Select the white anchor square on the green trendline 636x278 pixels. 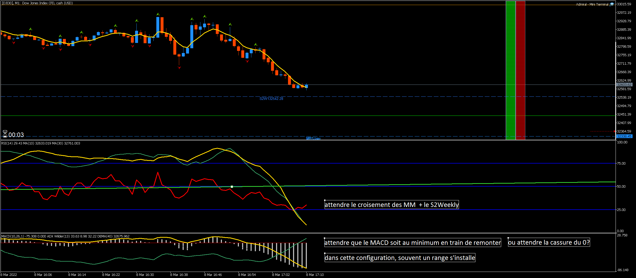tap(232, 187)
